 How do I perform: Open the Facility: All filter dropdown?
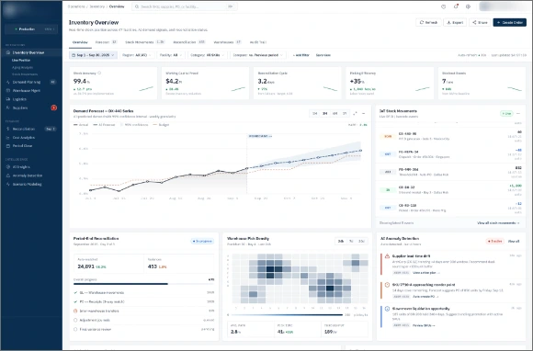(x=171, y=55)
